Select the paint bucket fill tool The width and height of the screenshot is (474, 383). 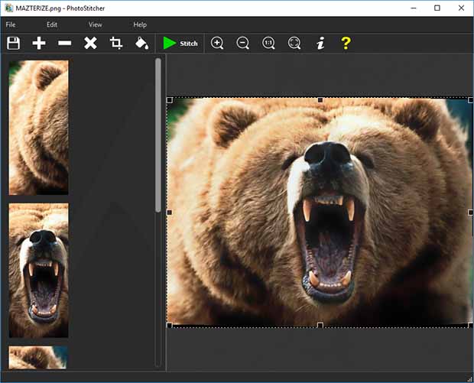pos(141,44)
